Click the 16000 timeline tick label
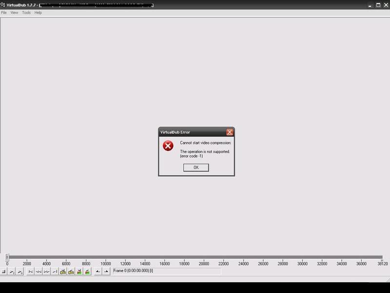The width and height of the screenshot is (390, 293). pos(165,264)
